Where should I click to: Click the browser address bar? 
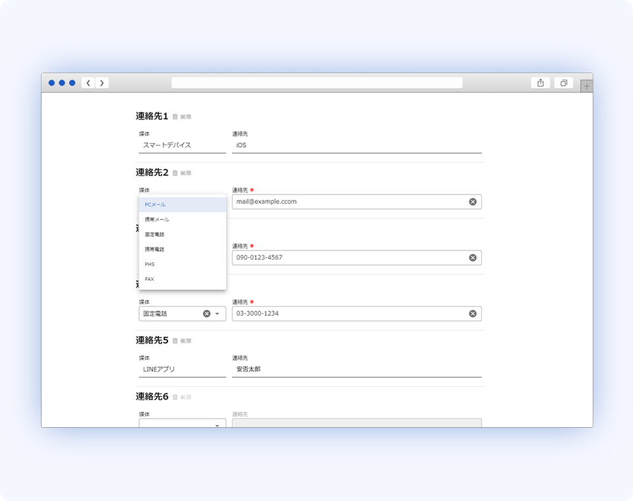click(x=316, y=83)
